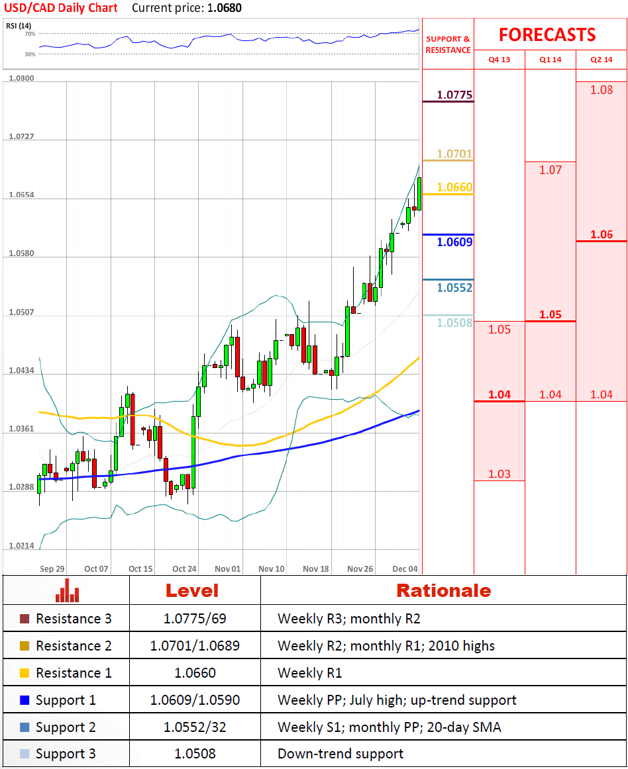The height and width of the screenshot is (769, 628).
Task: Click the 30% RSI level label
Action: point(30,54)
